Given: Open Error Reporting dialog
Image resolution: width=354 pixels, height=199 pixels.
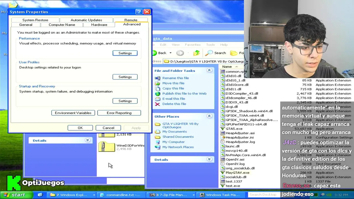Looking at the screenshot, I should pyautogui.click(x=119, y=113).
